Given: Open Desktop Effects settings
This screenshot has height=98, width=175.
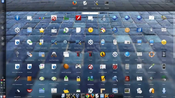Looking at the screenshot, I should 54,42.
